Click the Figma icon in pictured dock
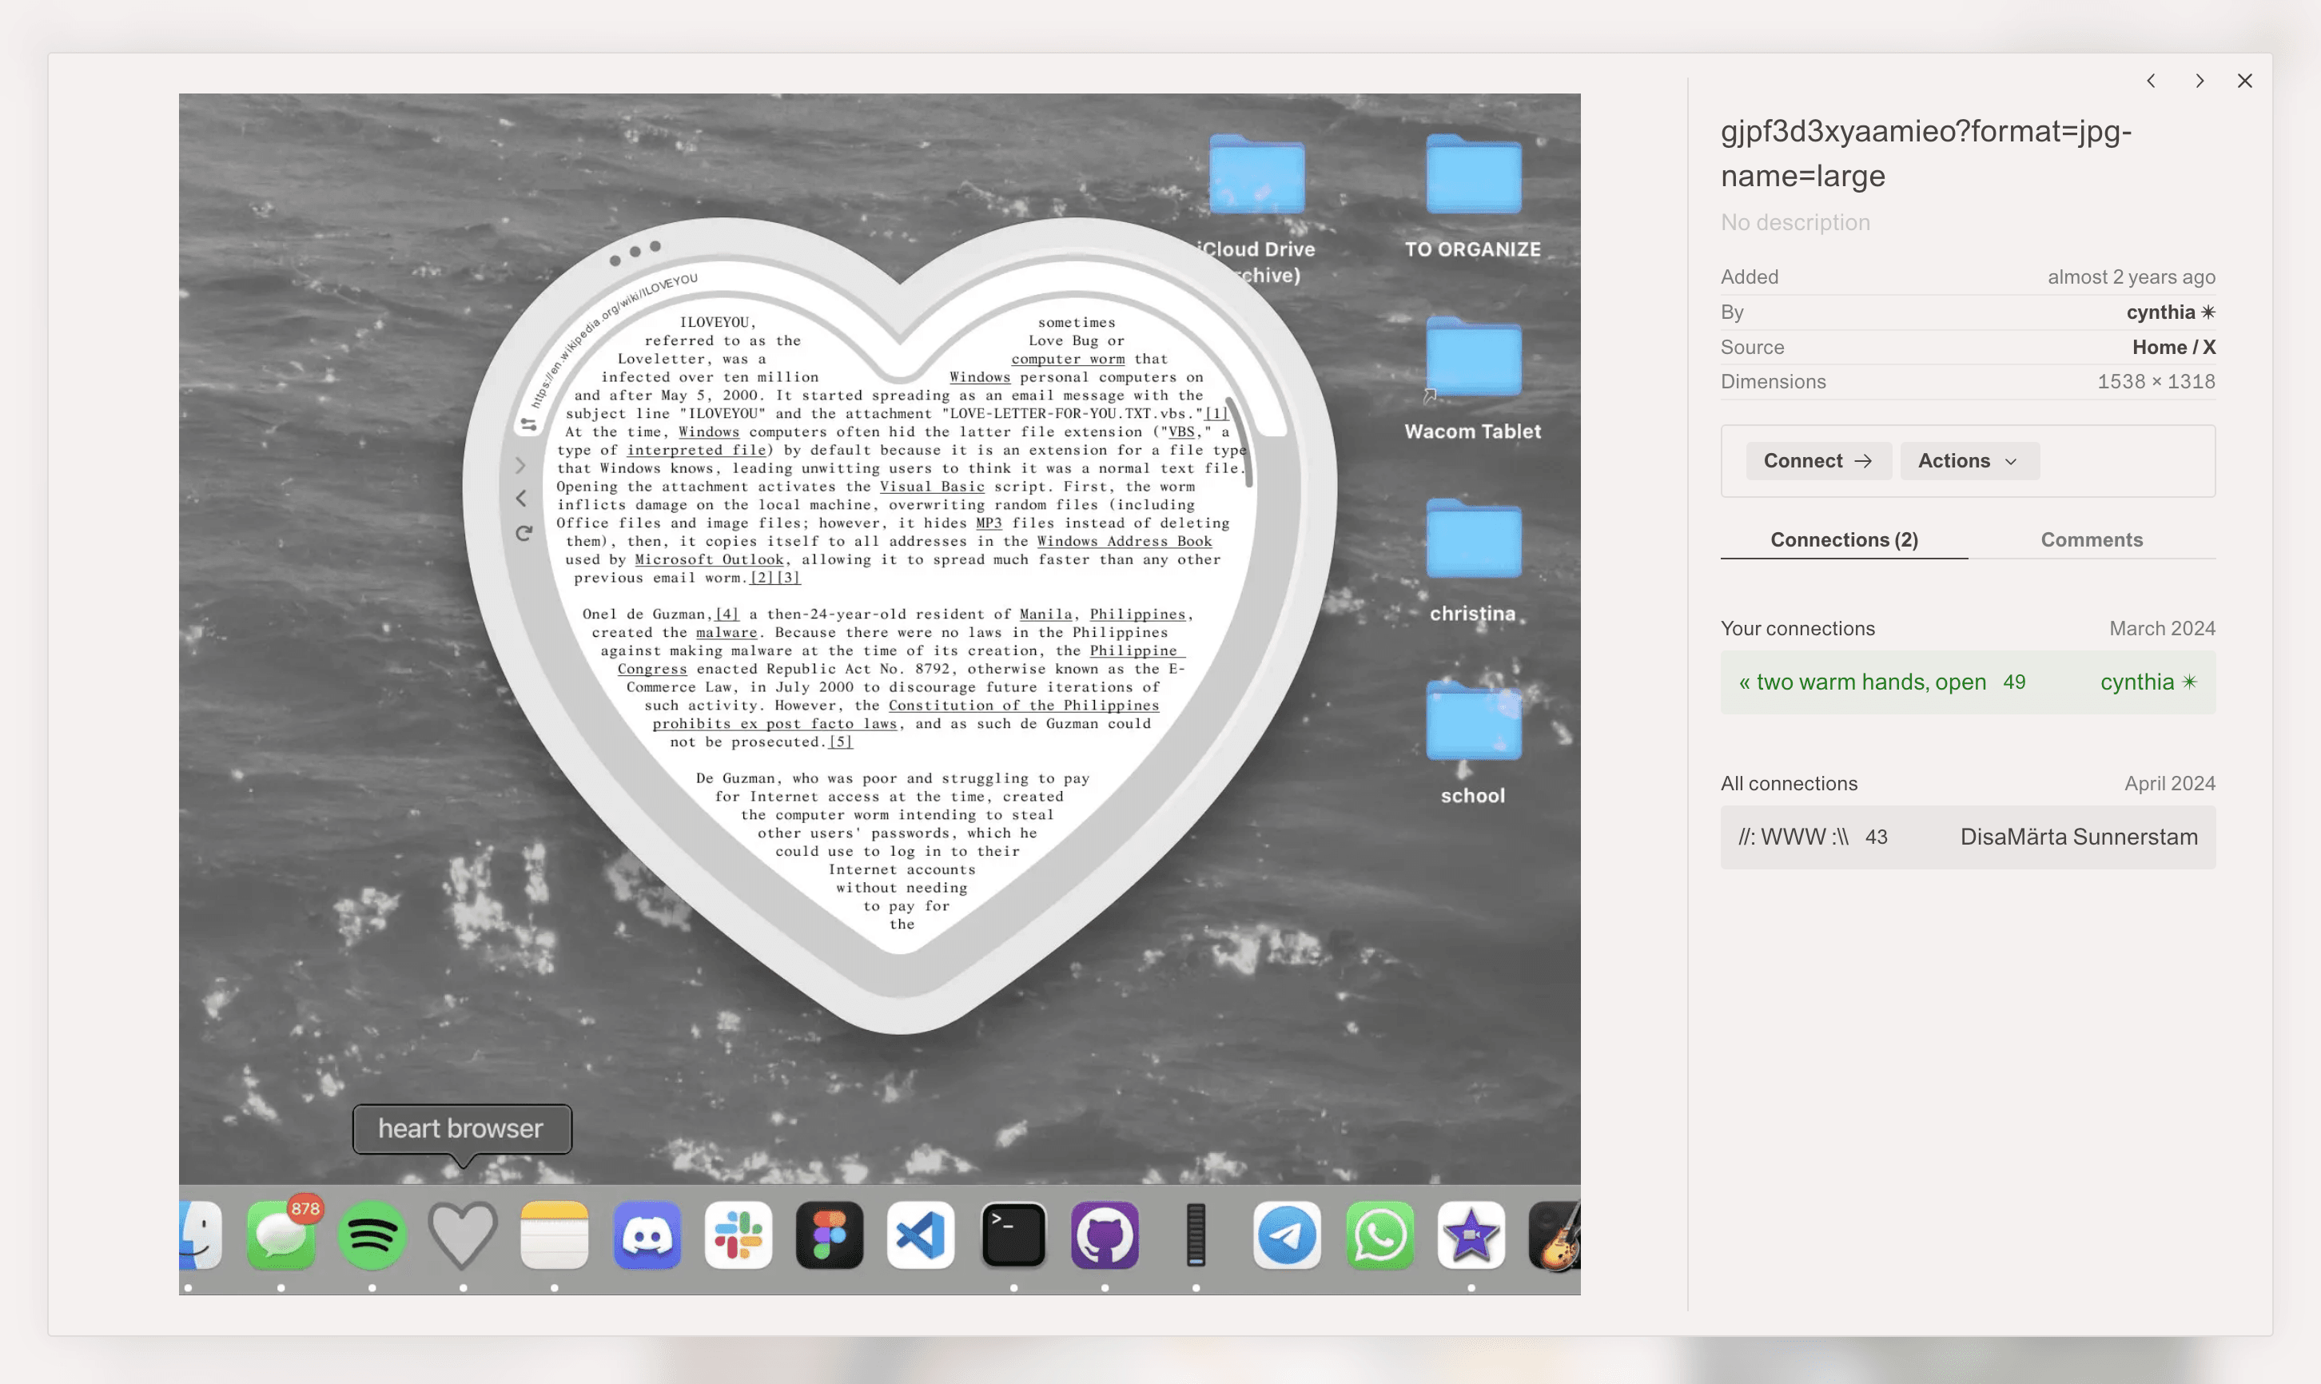 click(829, 1235)
